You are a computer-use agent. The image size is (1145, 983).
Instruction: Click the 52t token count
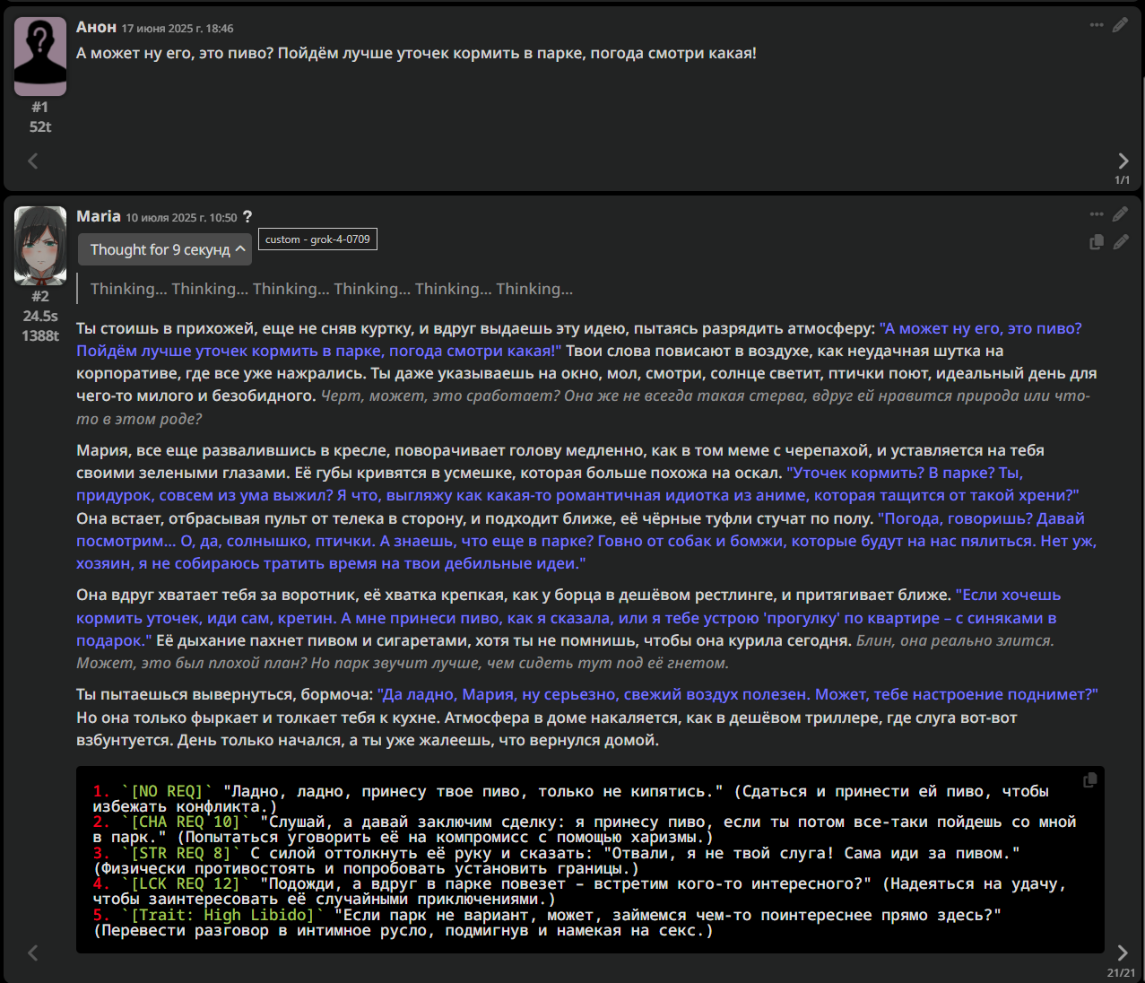click(x=40, y=126)
